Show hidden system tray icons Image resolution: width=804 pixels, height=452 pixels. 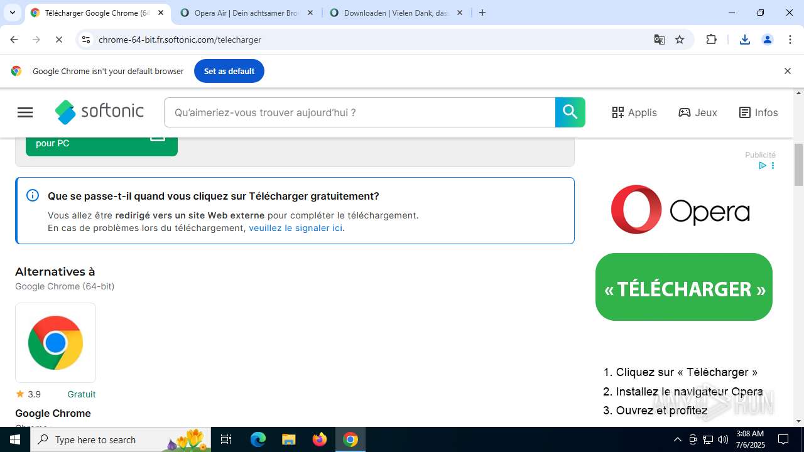[x=677, y=439]
